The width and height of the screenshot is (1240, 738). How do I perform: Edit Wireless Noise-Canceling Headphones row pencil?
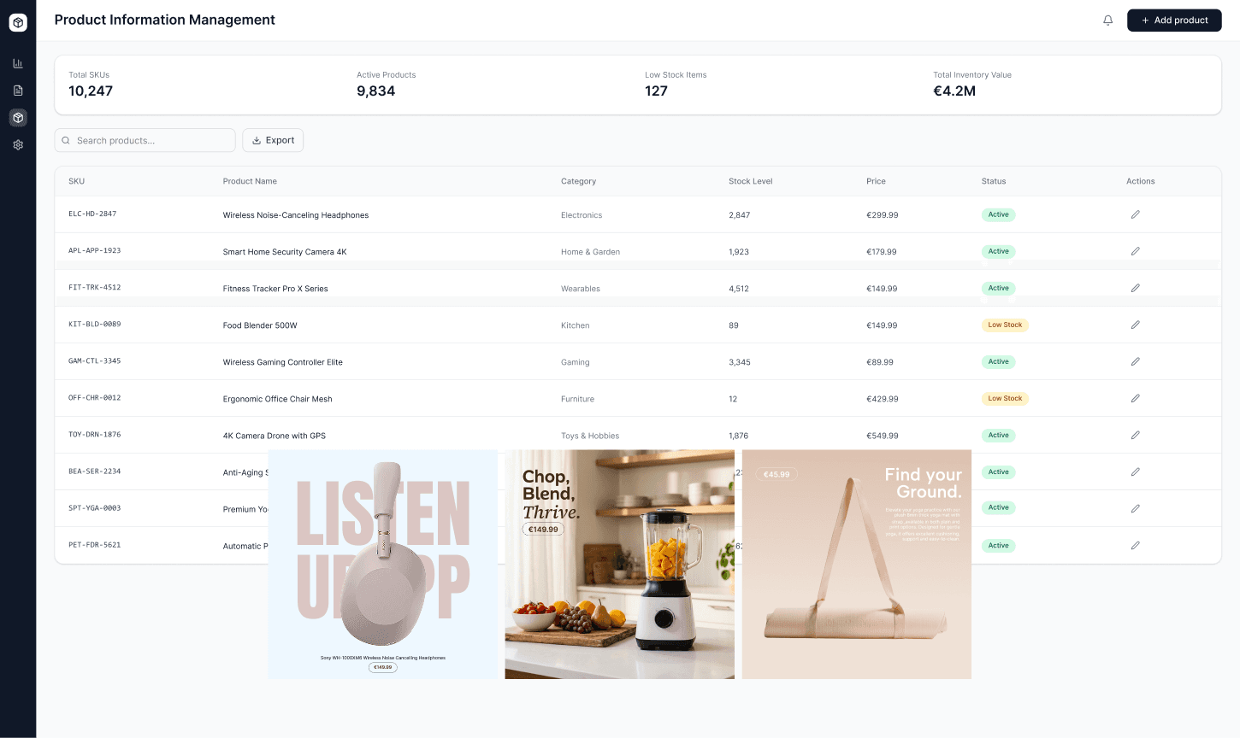[1136, 214]
